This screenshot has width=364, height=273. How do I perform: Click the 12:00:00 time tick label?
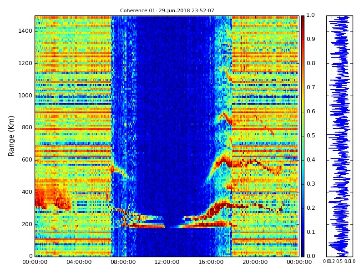pyautogui.click(x=167, y=262)
